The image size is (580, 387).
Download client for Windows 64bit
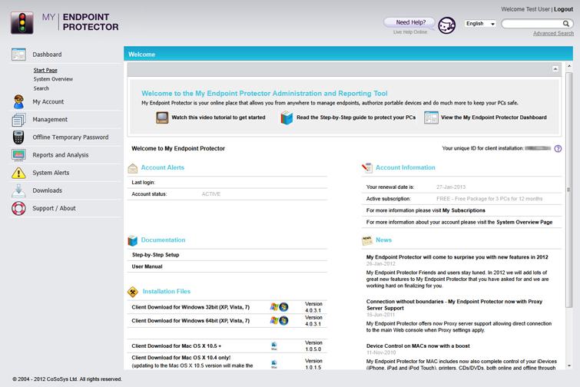click(191, 320)
